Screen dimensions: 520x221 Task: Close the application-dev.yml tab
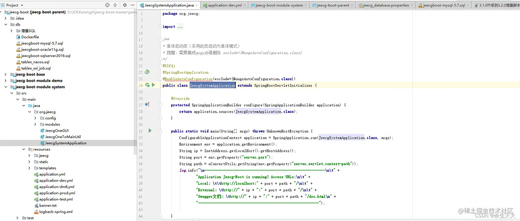point(245,5)
